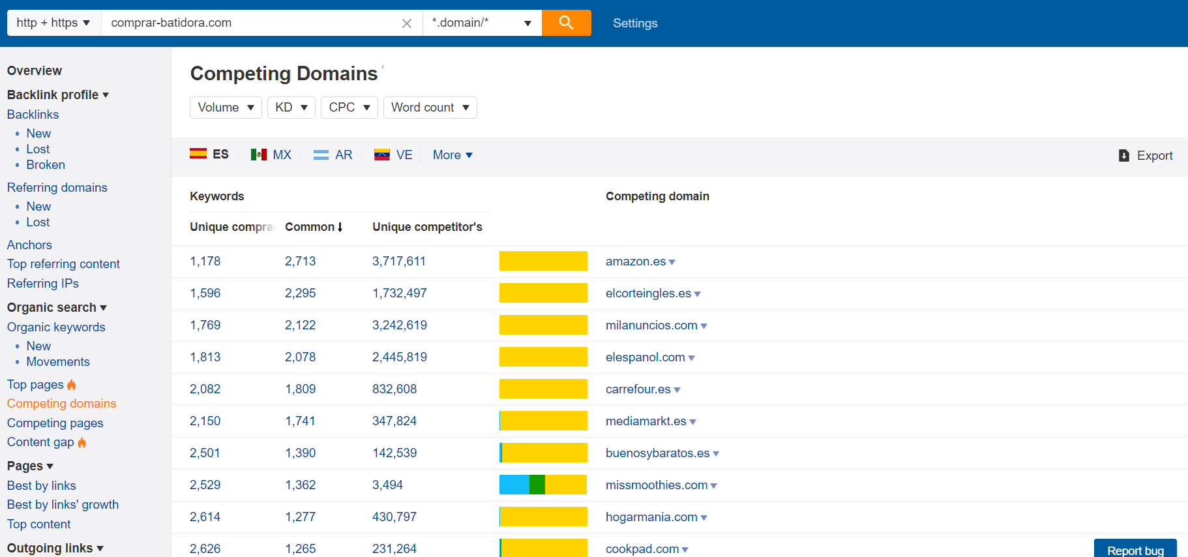Expand the elcorteingles.es domain arrow
The height and width of the screenshot is (557, 1188).
[698, 294]
